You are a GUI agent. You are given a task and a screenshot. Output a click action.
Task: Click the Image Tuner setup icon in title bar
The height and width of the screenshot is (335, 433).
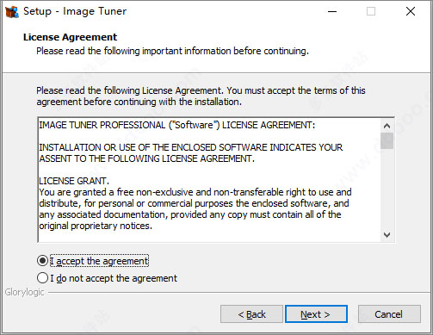pos(12,11)
